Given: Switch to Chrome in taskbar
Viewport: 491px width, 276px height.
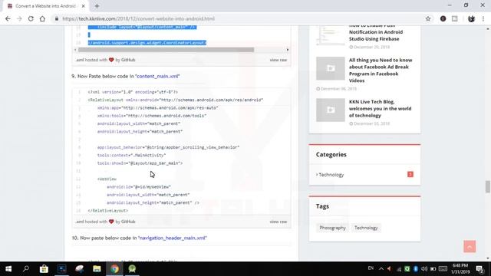Looking at the screenshot, I should point(114,269).
